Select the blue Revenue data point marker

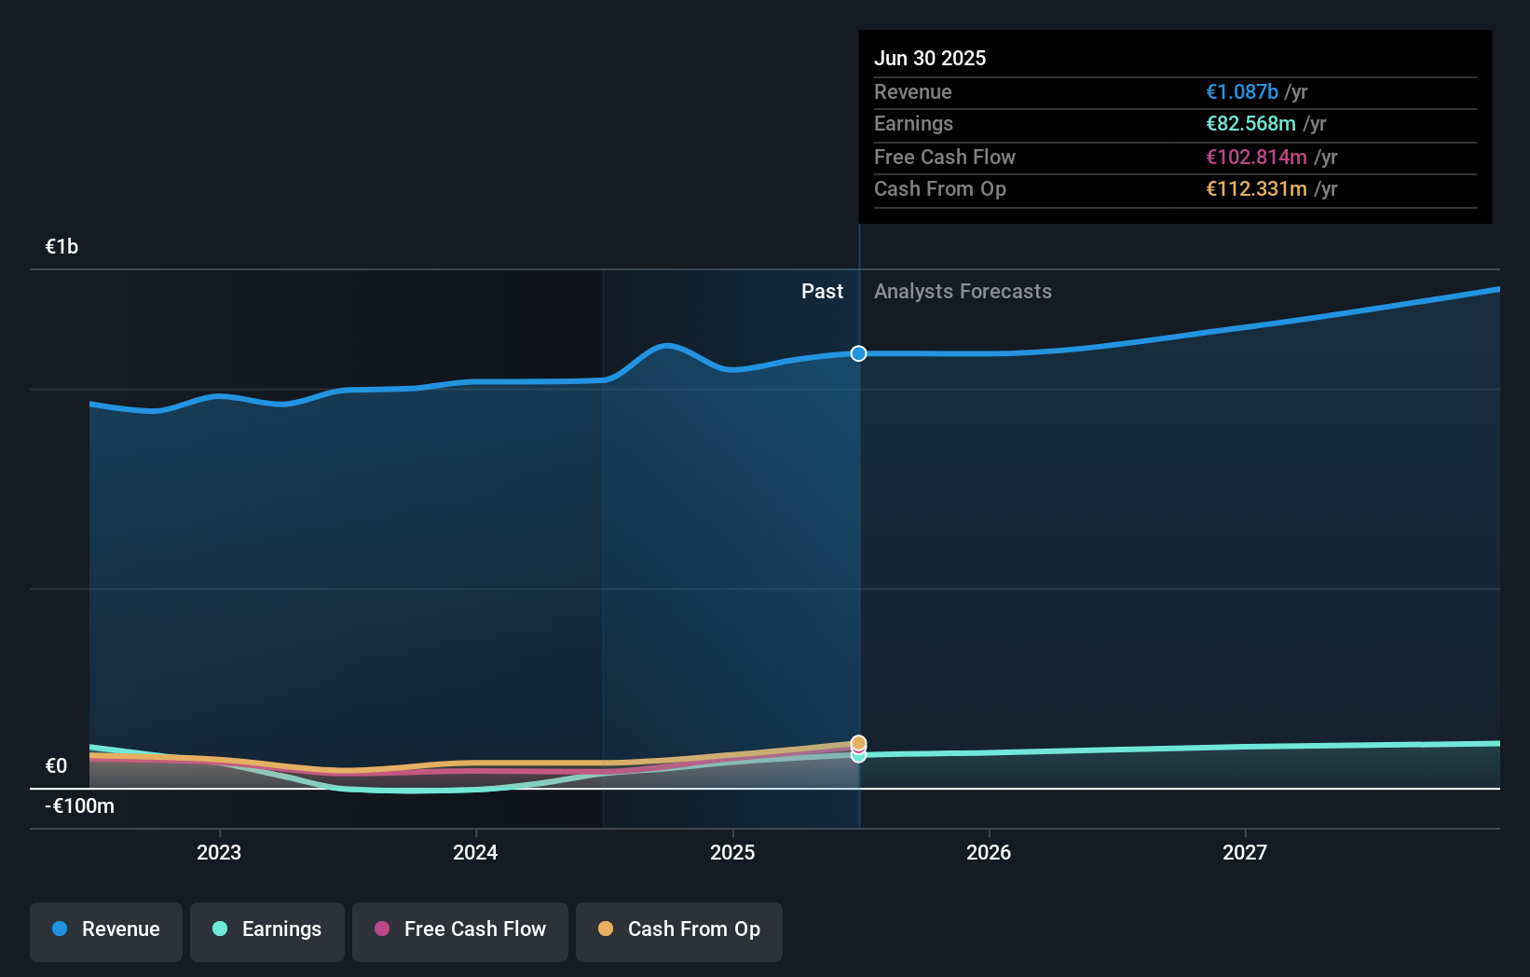857,353
